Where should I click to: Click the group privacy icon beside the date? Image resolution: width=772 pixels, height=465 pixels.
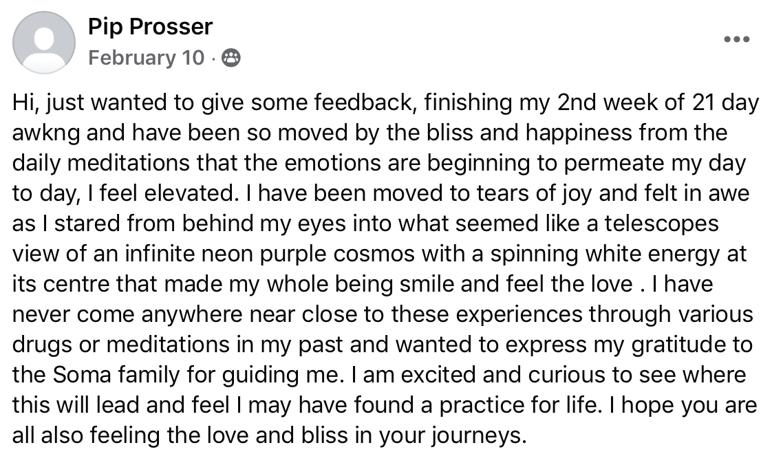point(231,58)
